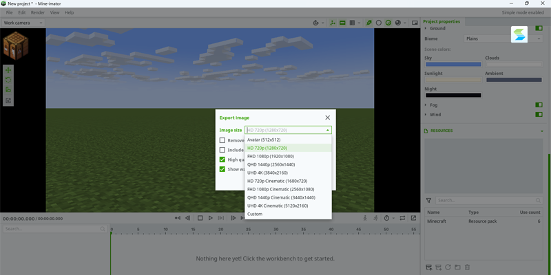Viewport: 551px width, 275px height.
Task: Click the snapping icon in the view toolbar
Action: point(315,23)
